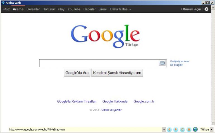Open the gear settings icon
The width and height of the screenshot is (215, 133).
pyautogui.click(x=206, y=9)
